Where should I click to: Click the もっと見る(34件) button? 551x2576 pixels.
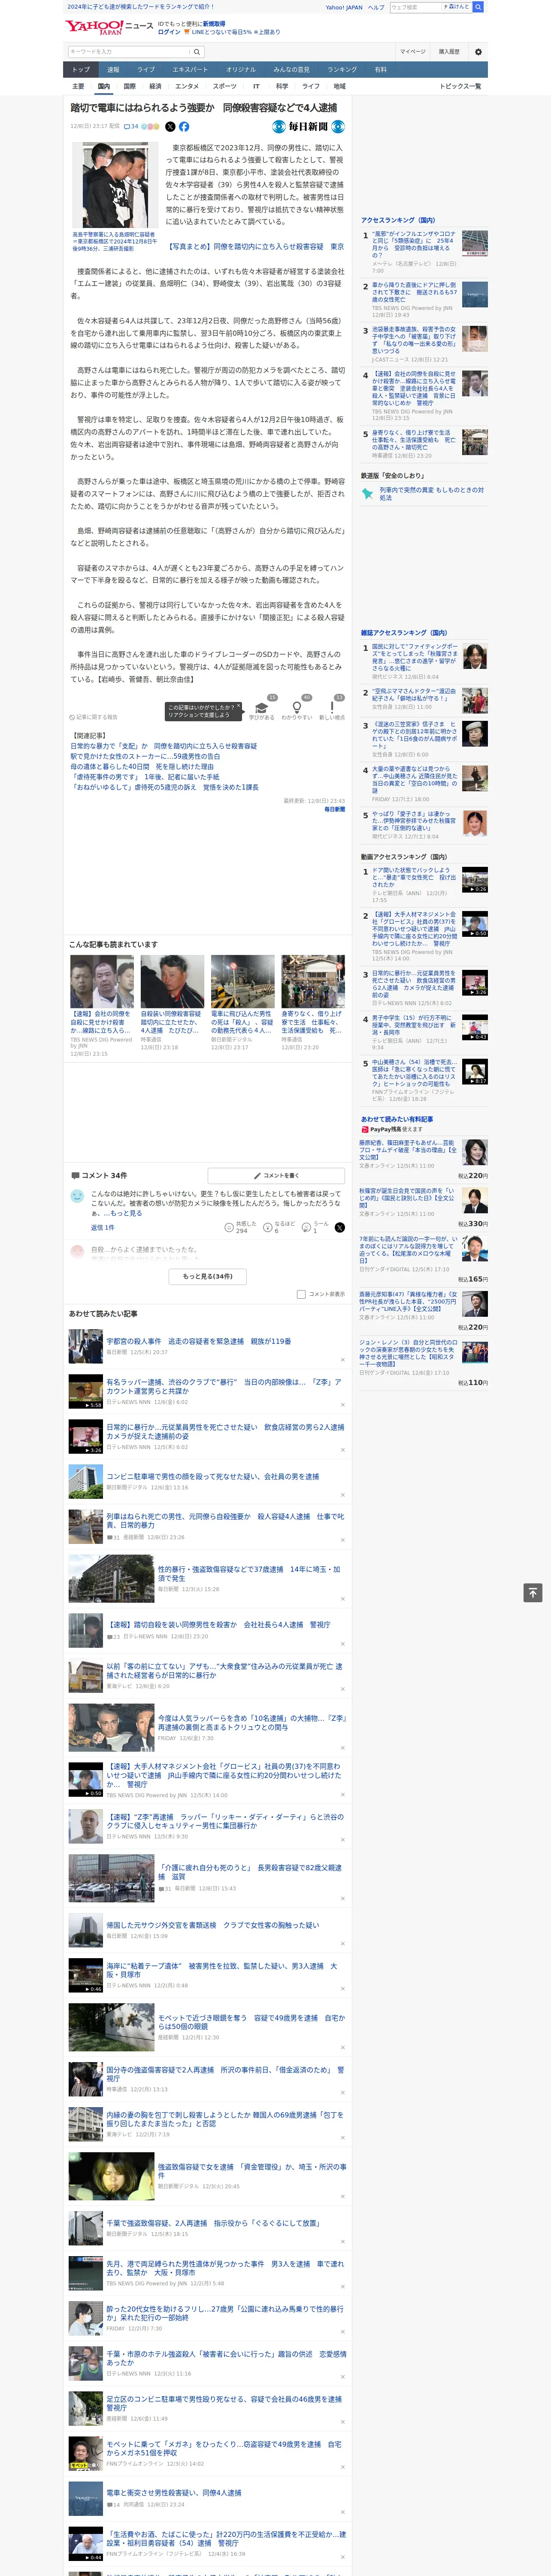[x=208, y=1276]
